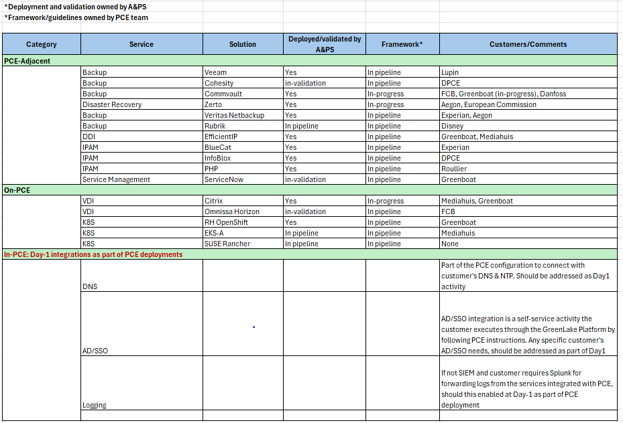Select the Framework* header cell
Viewport: 623px width, 423px height.
pyautogui.click(x=402, y=44)
